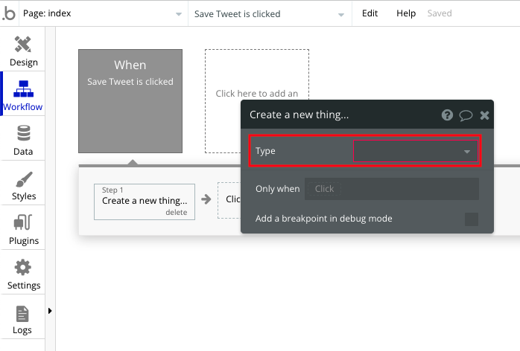
Task: Expand the Page: index dropdown
Action: (103, 13)
